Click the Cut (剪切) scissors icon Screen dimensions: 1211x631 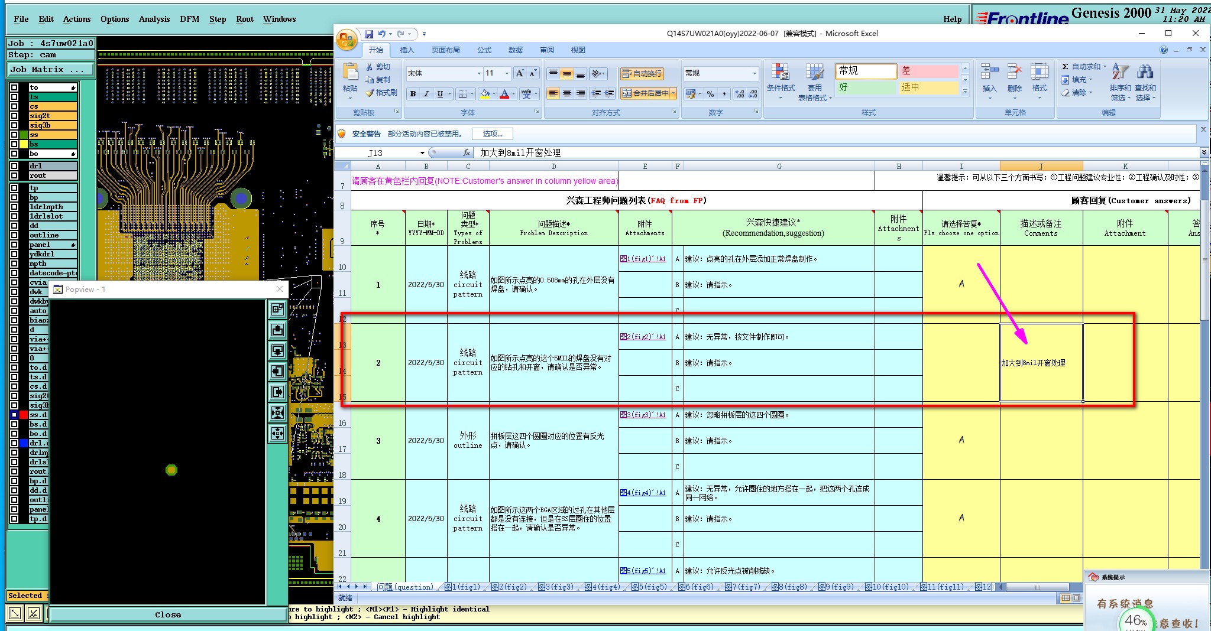pyautogui.click(x=370, y=67)
